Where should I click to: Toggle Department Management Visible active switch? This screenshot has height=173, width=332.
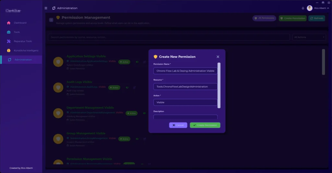click(144, 113)
